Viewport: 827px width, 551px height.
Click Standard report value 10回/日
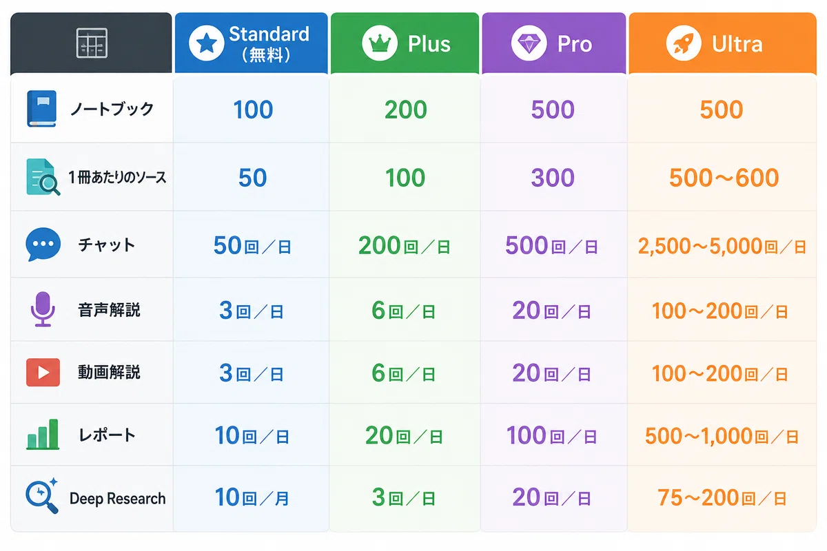[x=252, y=435]
